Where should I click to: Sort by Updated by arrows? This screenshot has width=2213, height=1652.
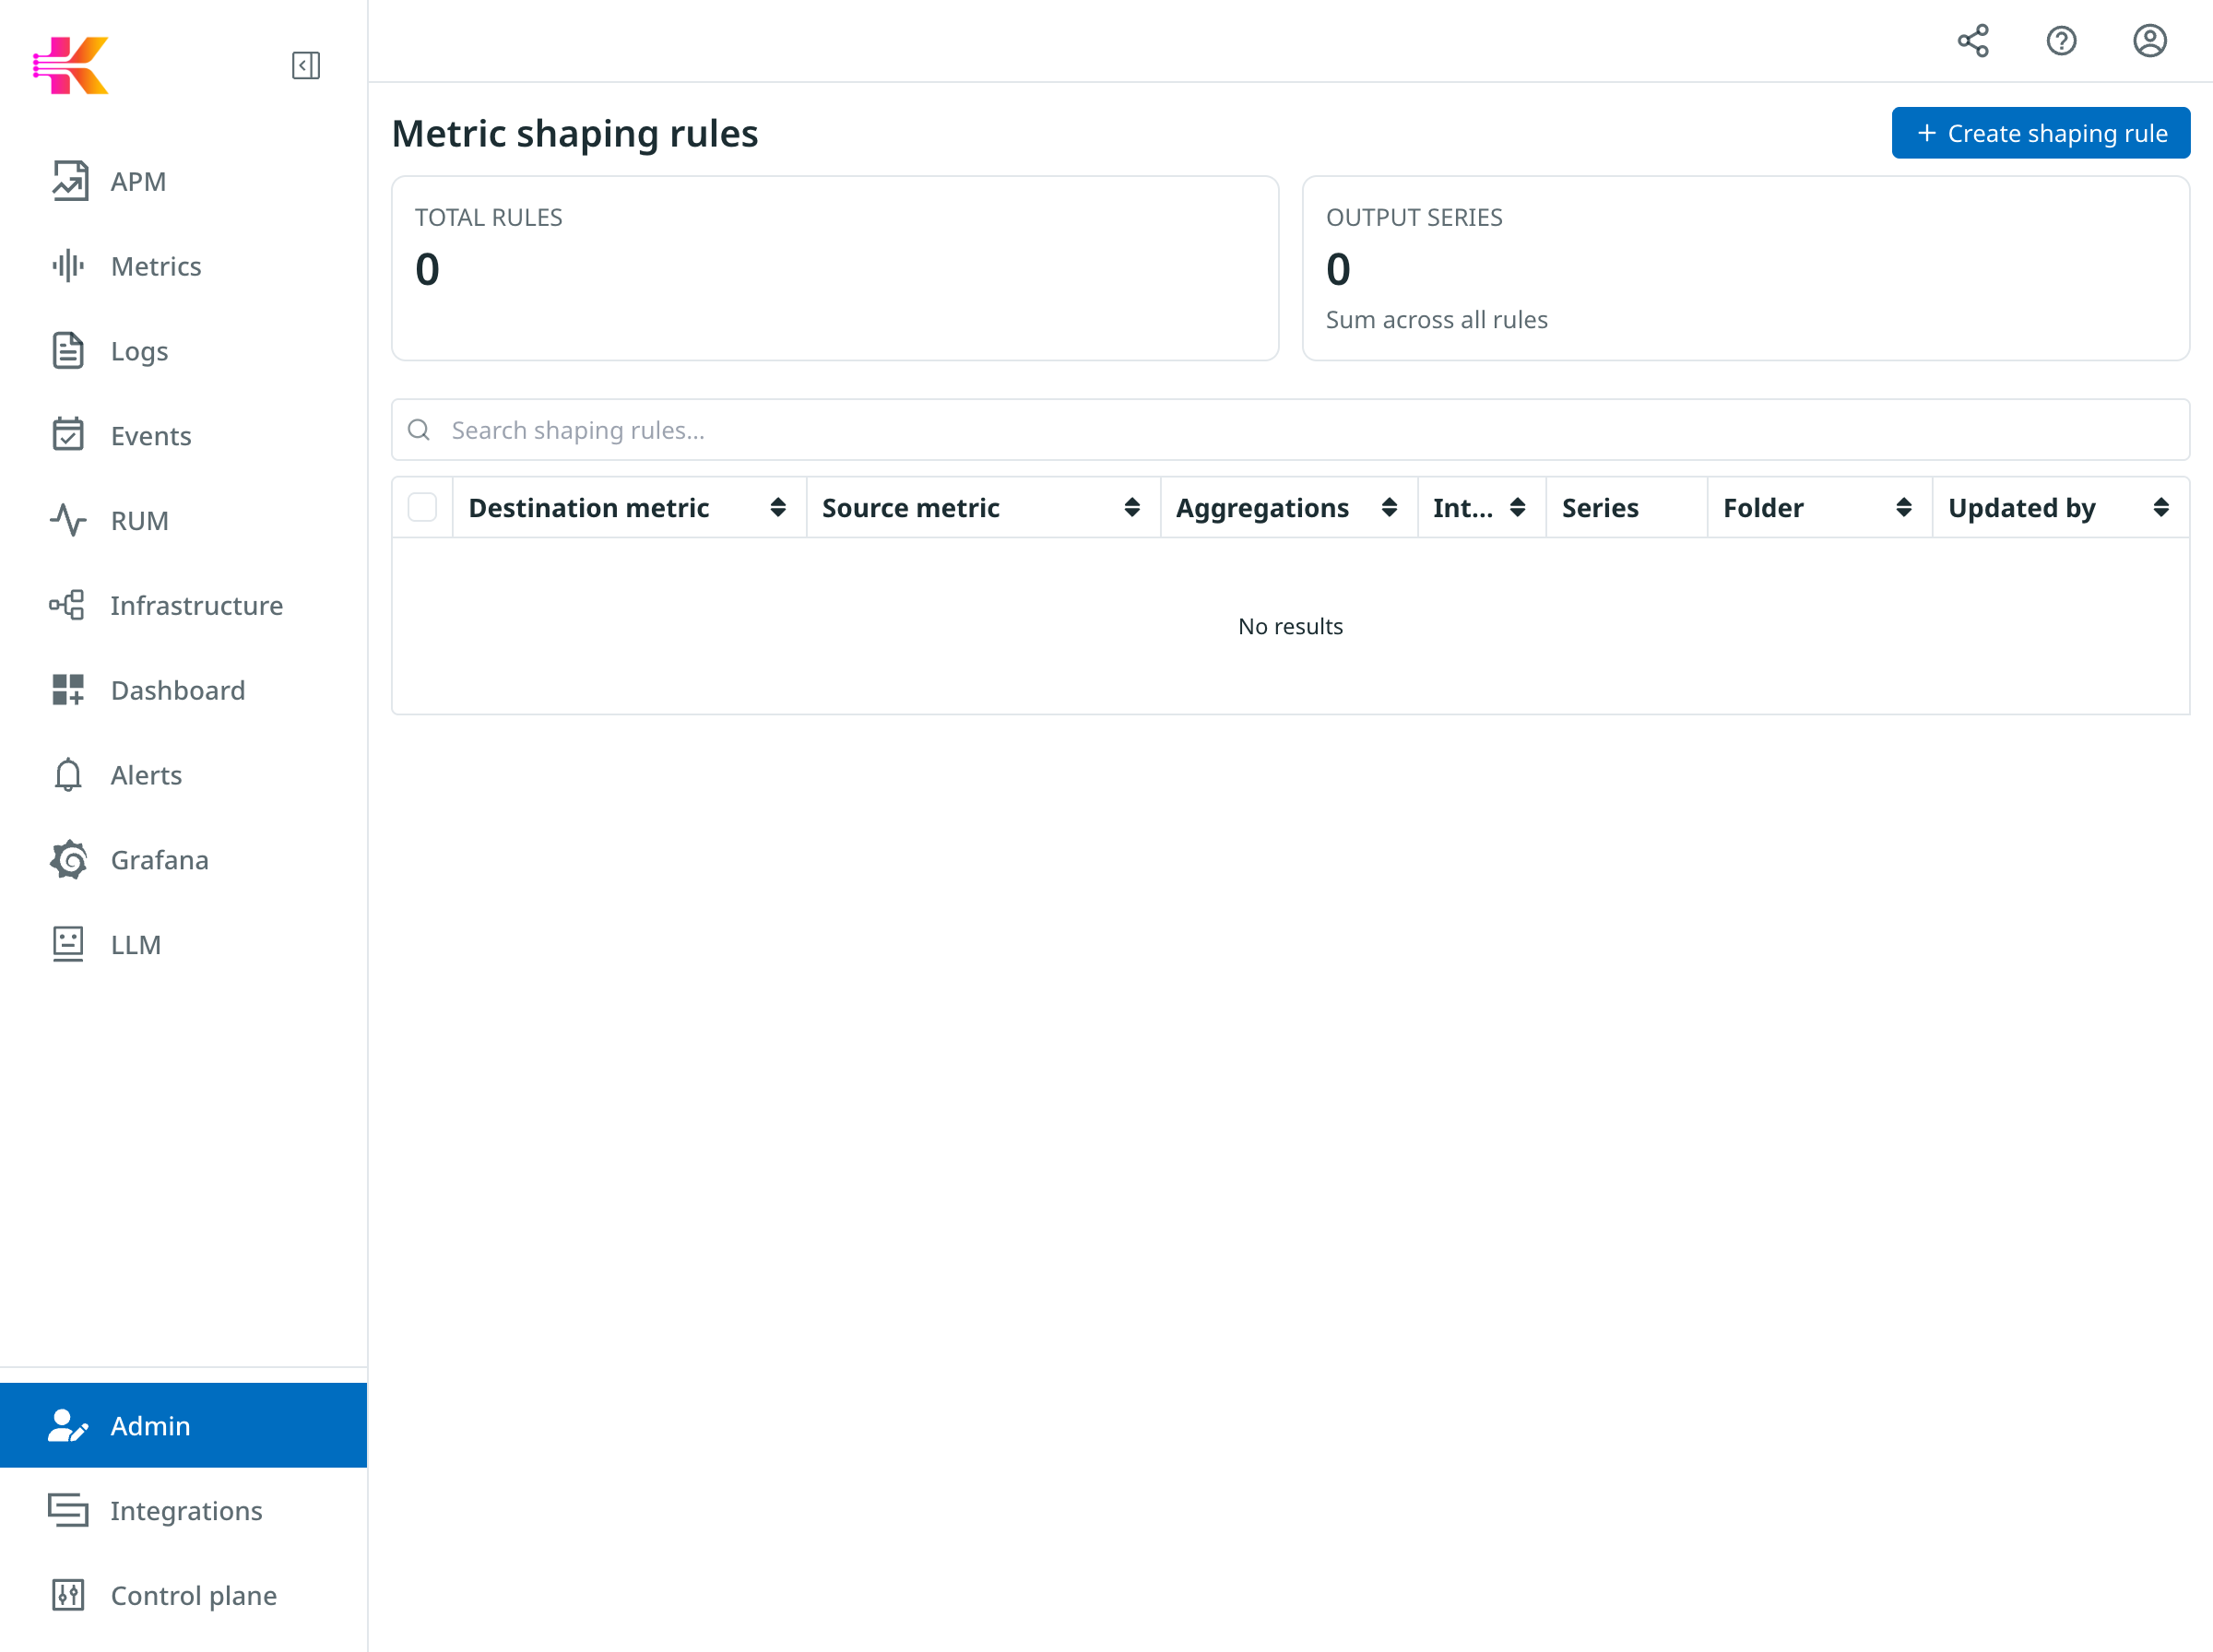2160,508
